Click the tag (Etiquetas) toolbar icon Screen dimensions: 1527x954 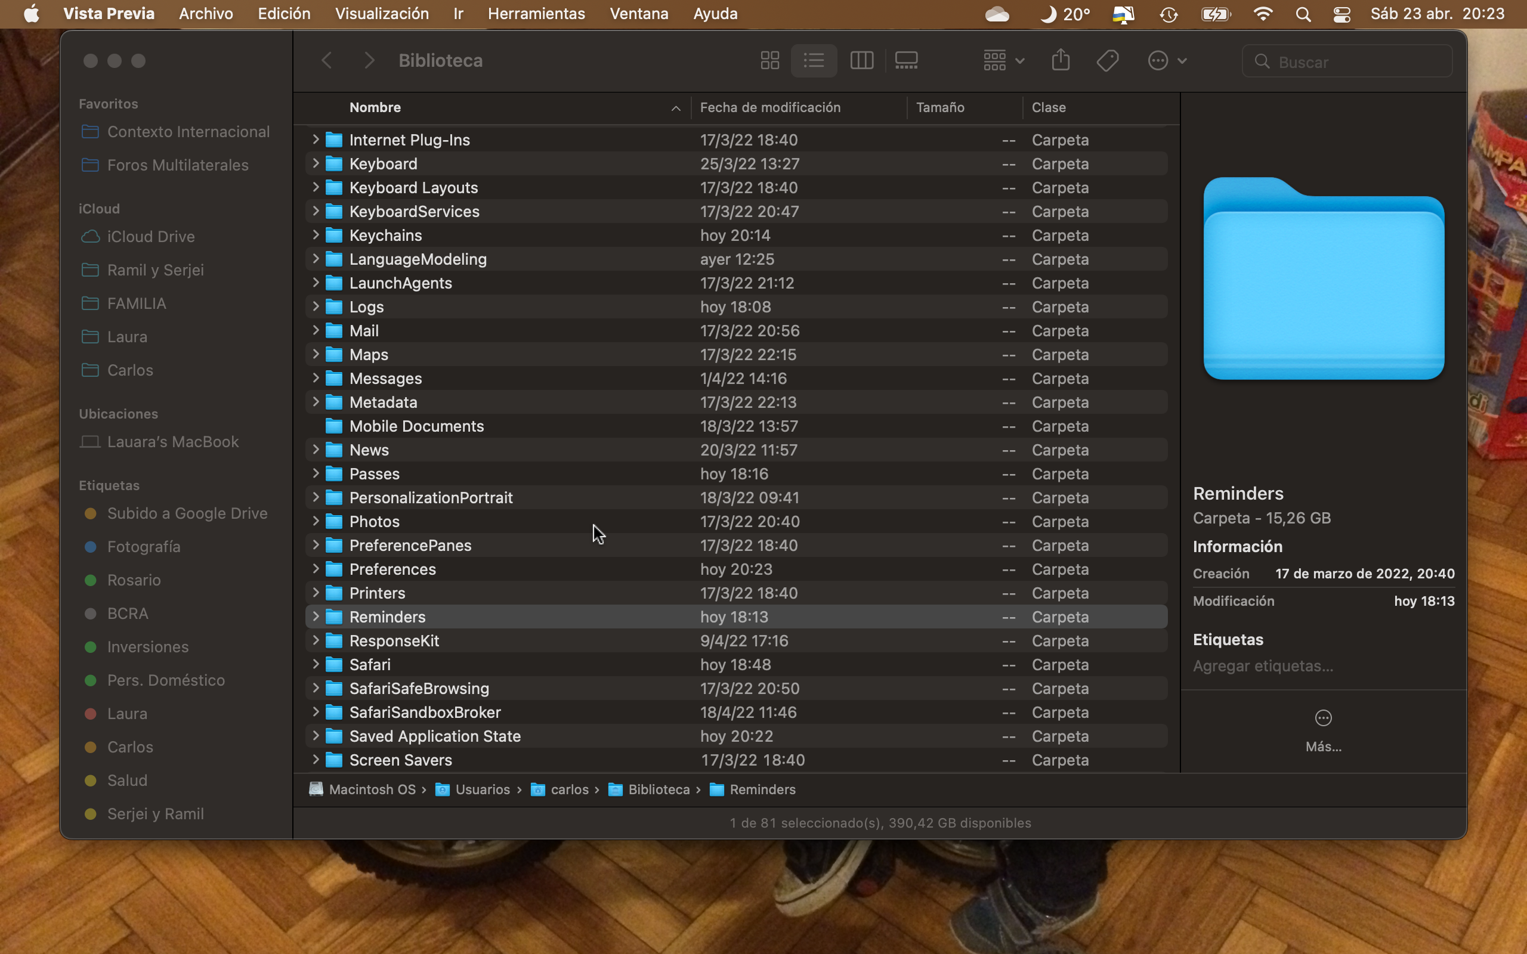[1108, 61]
